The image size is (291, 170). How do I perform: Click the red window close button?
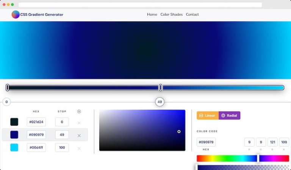pos(4,5)
